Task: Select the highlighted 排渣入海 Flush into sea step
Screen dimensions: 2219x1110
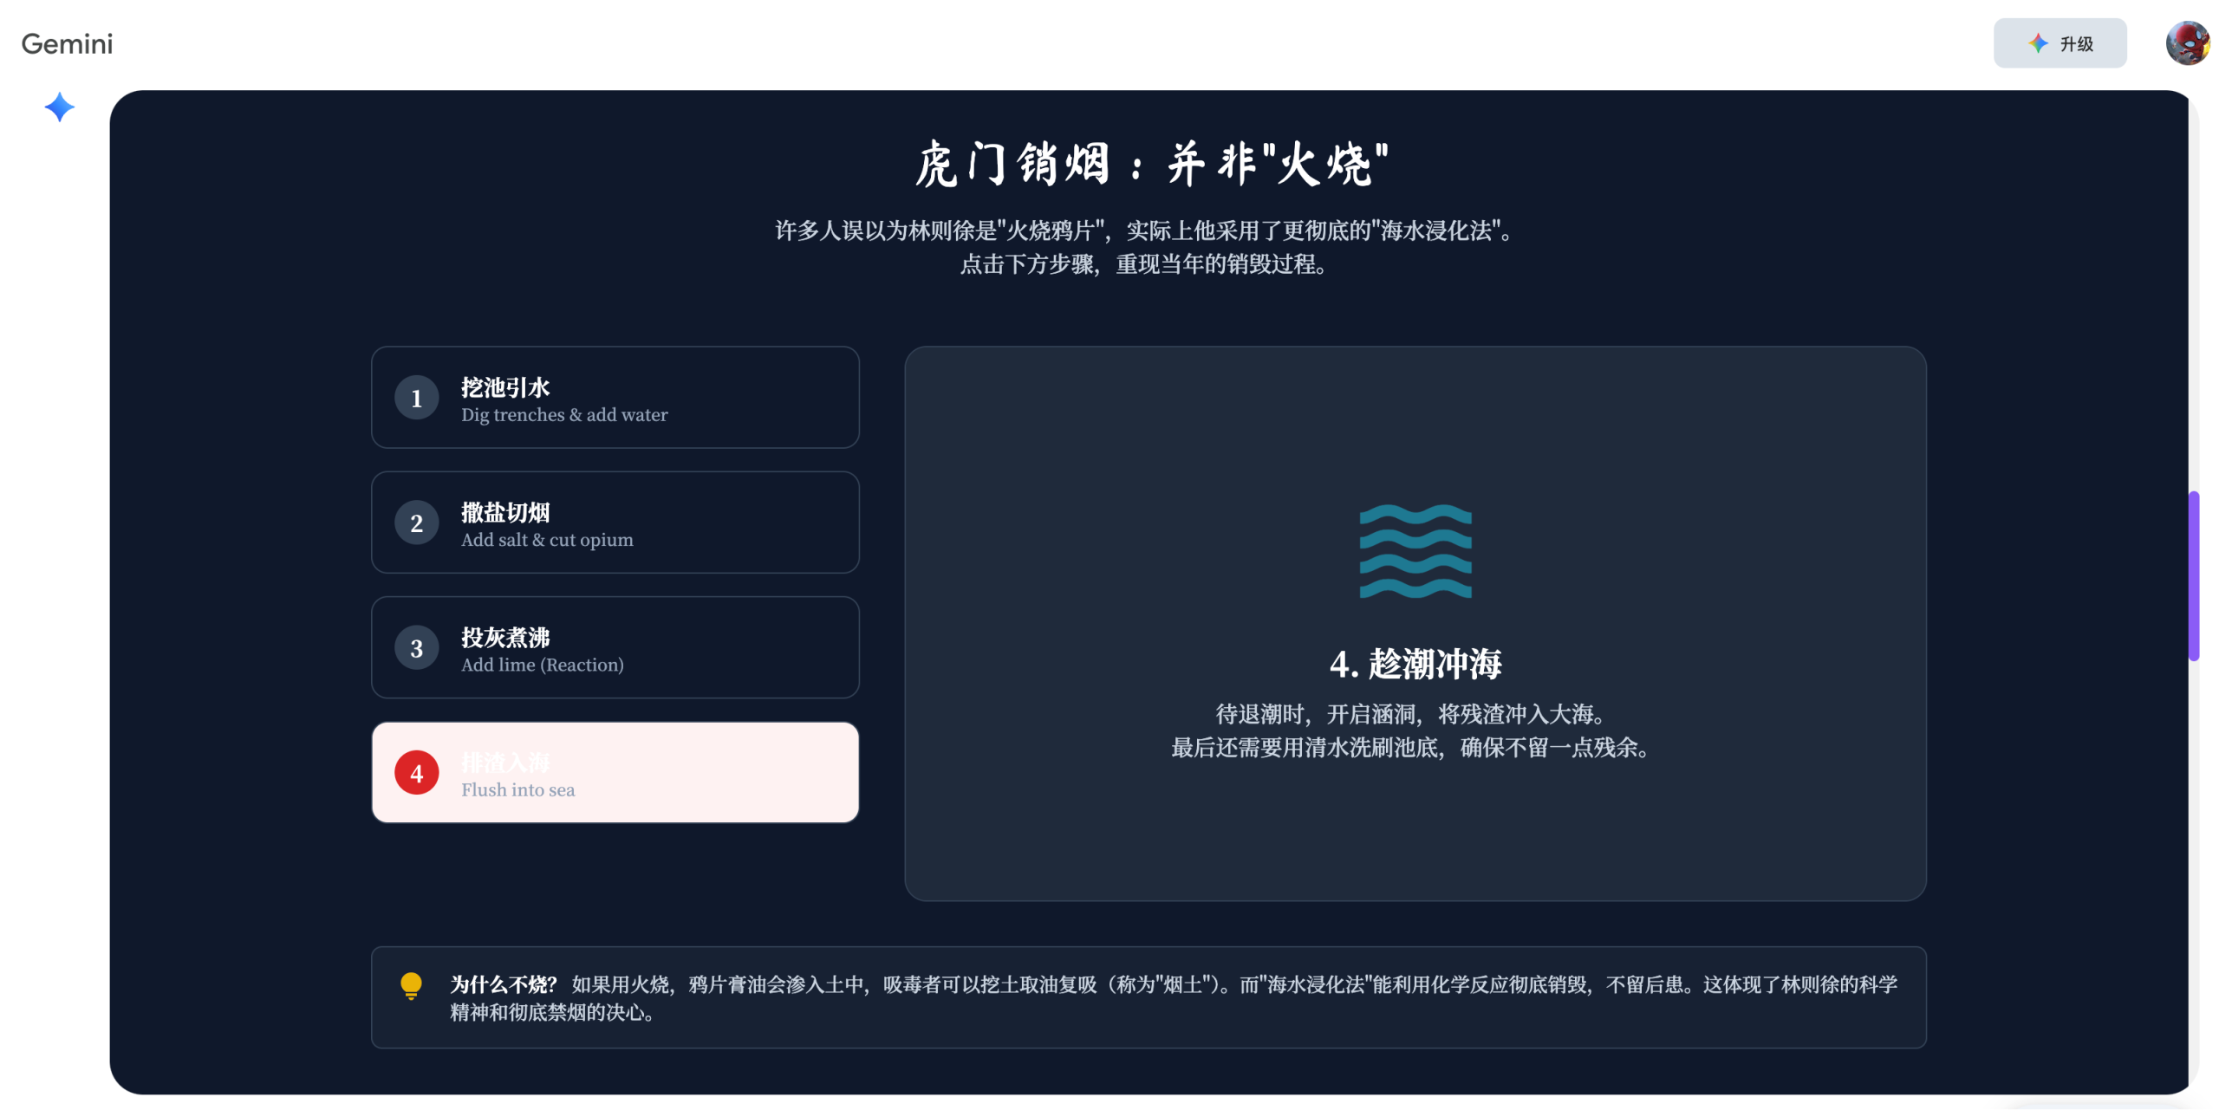Action: [x=615, y=772]
